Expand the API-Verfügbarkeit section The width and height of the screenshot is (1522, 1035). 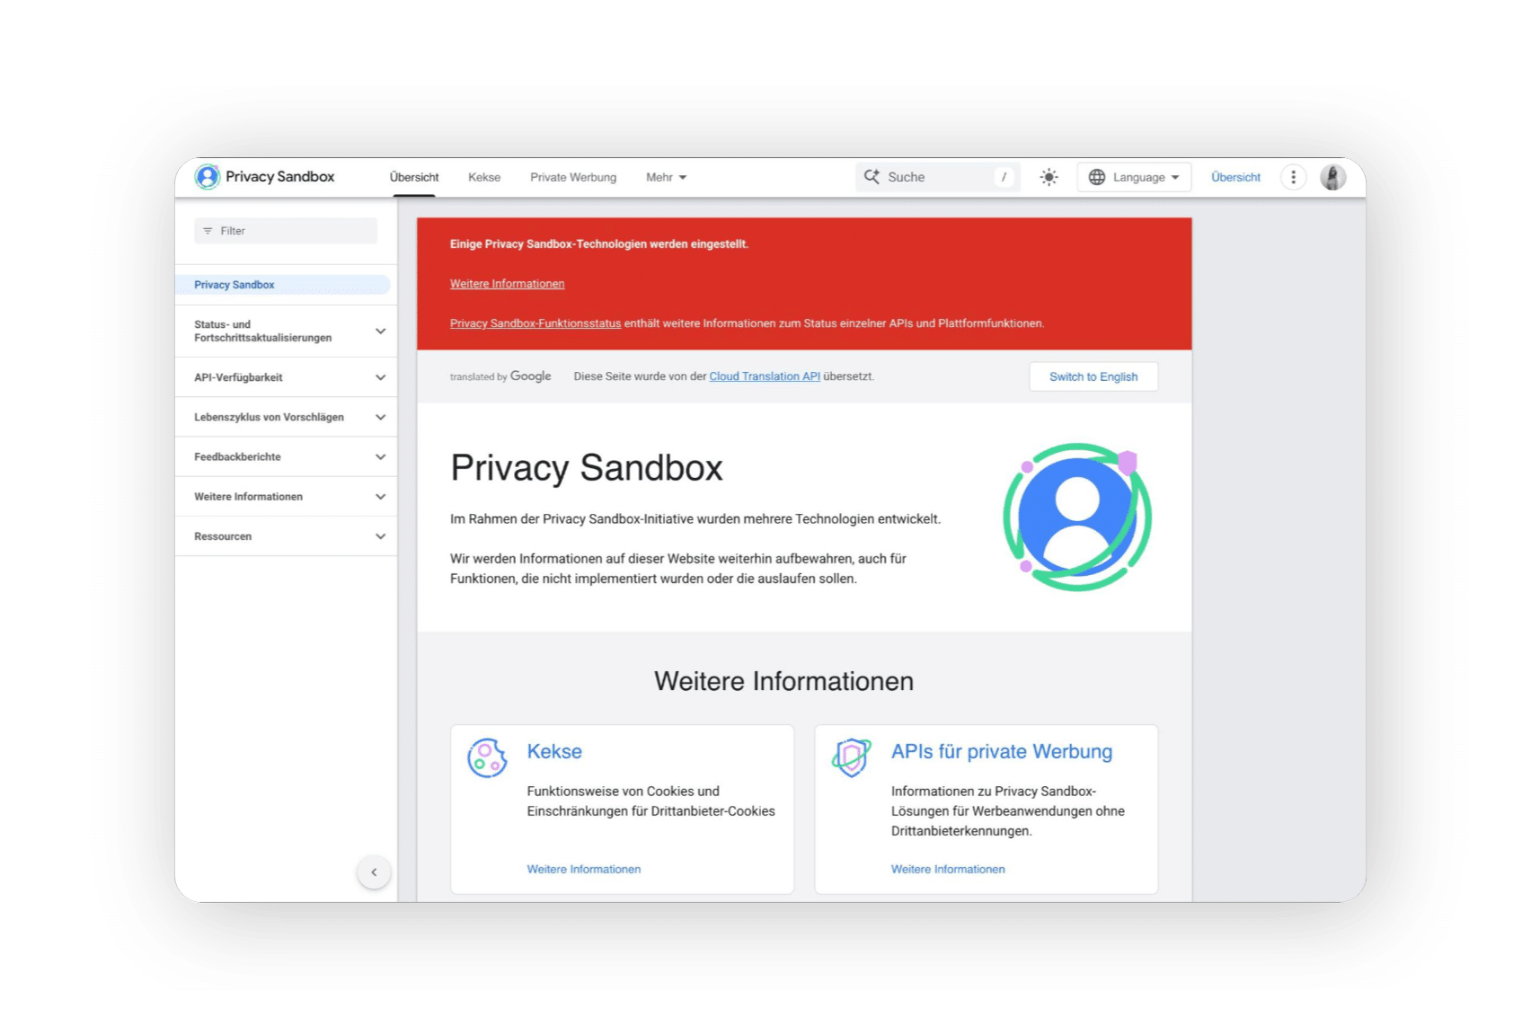[287, 377]
